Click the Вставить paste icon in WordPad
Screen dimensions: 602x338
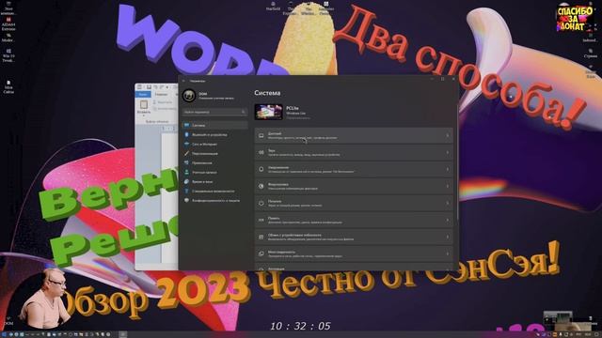[x=144, y=104]
